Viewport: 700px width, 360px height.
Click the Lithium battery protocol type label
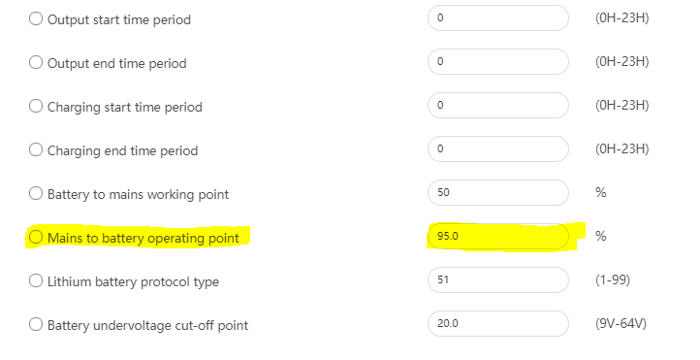tap(133, 281)
